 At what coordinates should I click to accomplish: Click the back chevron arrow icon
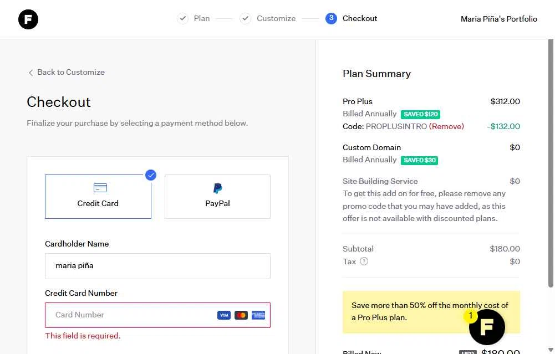[x=31, y=73]
